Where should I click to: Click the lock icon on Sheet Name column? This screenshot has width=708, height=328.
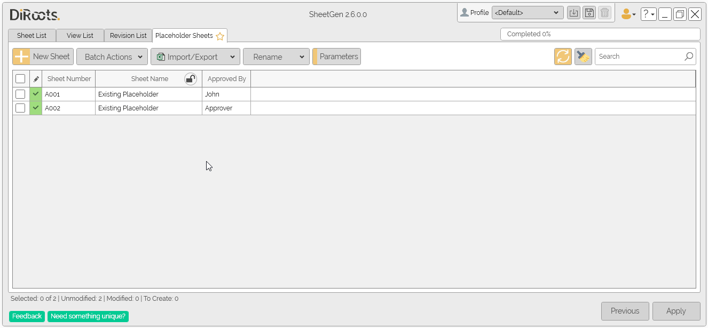pos(191,78)
